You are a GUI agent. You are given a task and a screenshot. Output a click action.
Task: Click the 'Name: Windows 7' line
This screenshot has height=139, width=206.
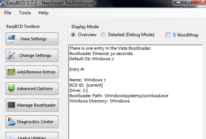(87, 80)
